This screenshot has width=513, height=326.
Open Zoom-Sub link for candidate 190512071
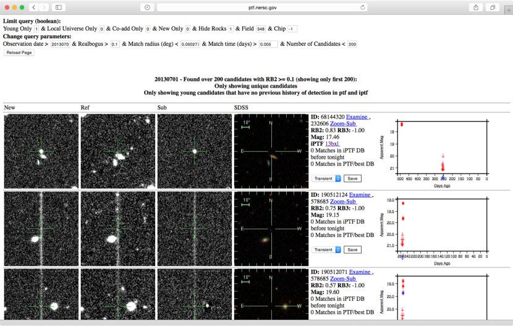pyautogui.click(x=343, y=279)
